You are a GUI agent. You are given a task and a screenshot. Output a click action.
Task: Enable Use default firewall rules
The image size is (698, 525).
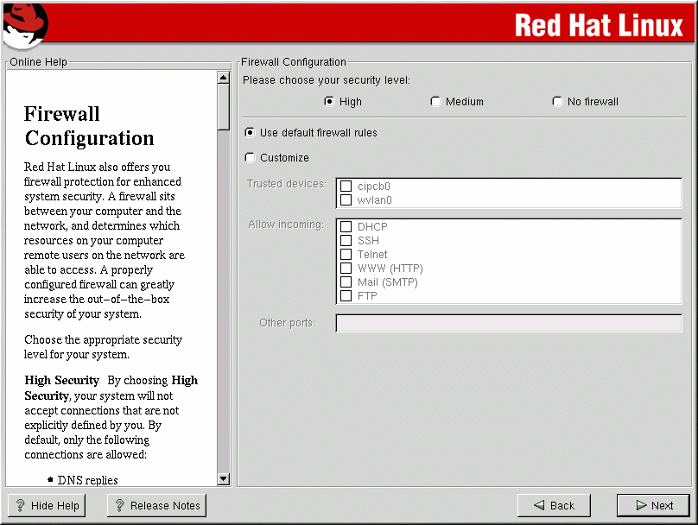point(250,133)
